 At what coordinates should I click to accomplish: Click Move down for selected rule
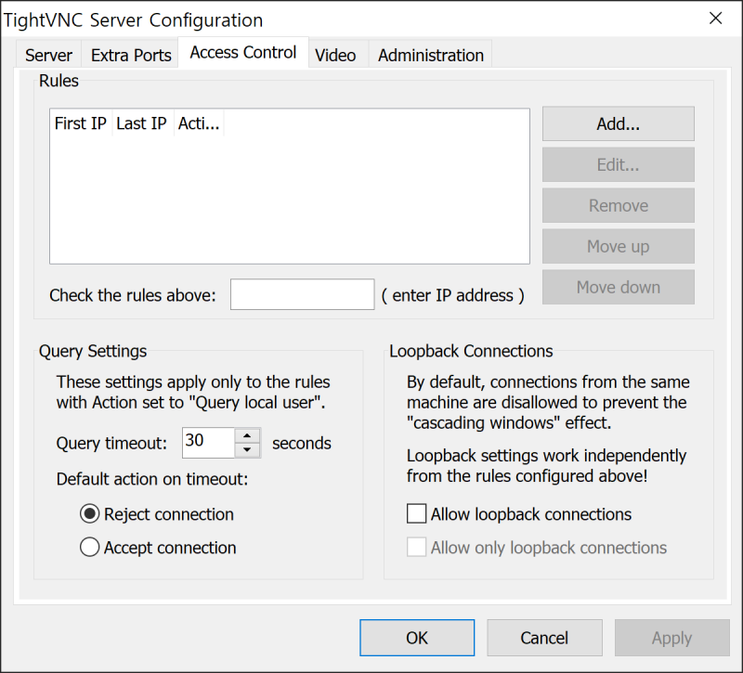tap(618, 287)
